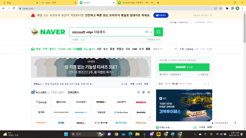Click the green Naver search button
Image resolution: width=246 pixels, height=138 pixels.
(x=158, y=32)
